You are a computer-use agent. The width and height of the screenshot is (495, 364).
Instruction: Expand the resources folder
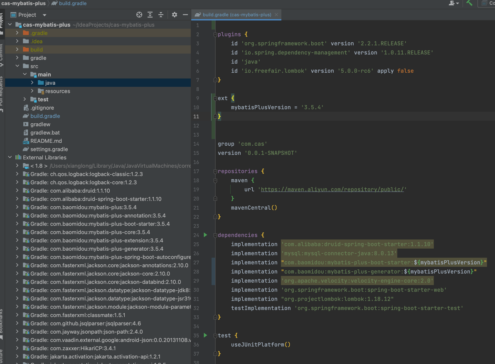tap(32, 91)
